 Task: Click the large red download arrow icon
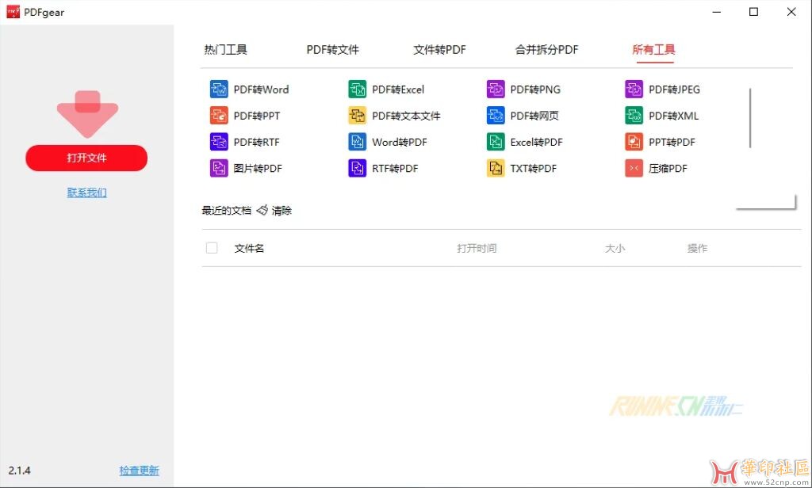[x=87, y=114]
